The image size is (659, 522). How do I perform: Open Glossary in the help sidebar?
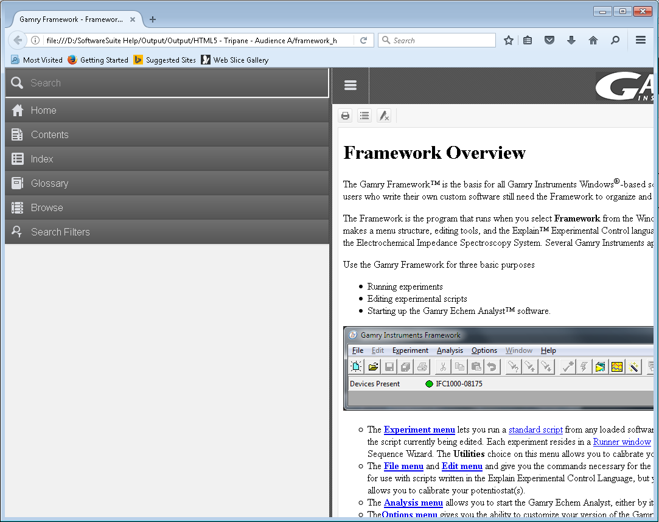[167, 183]
